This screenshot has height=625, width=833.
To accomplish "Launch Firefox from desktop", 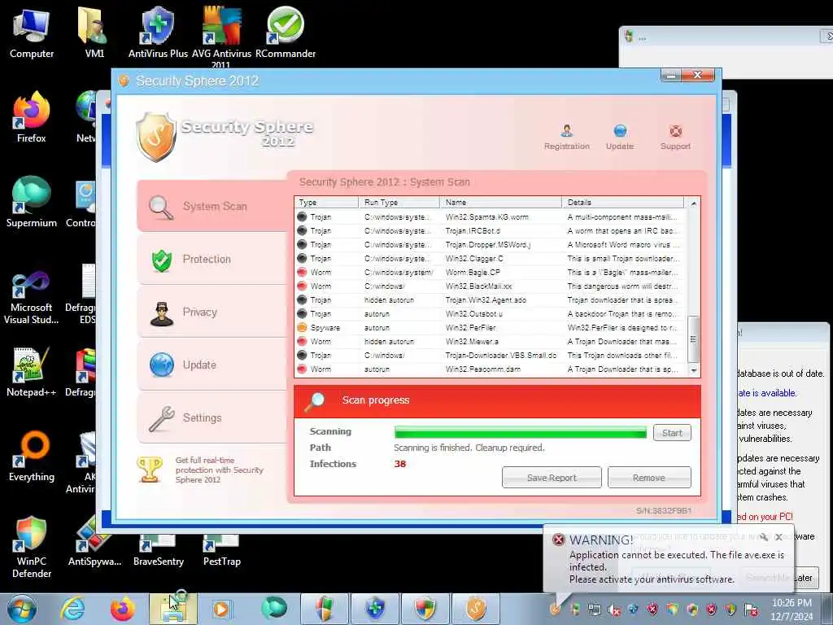I will (32, 117).
